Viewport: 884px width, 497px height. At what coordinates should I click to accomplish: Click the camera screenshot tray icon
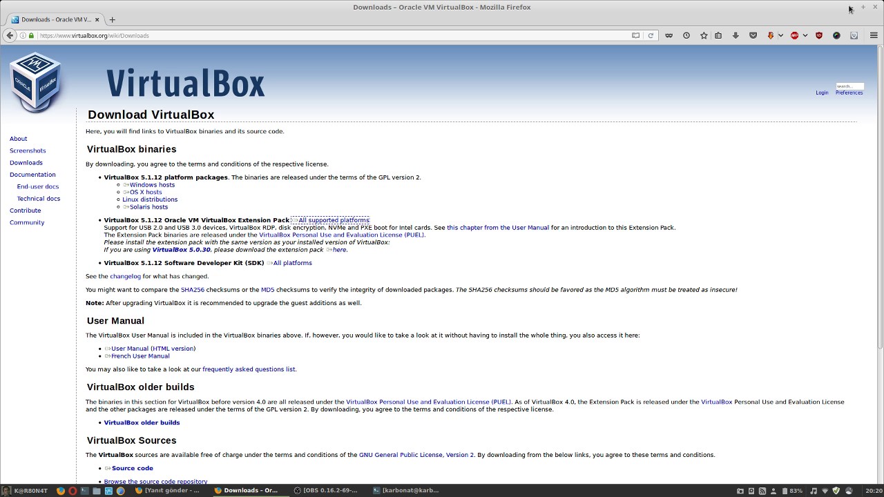[x=740, y=491]
